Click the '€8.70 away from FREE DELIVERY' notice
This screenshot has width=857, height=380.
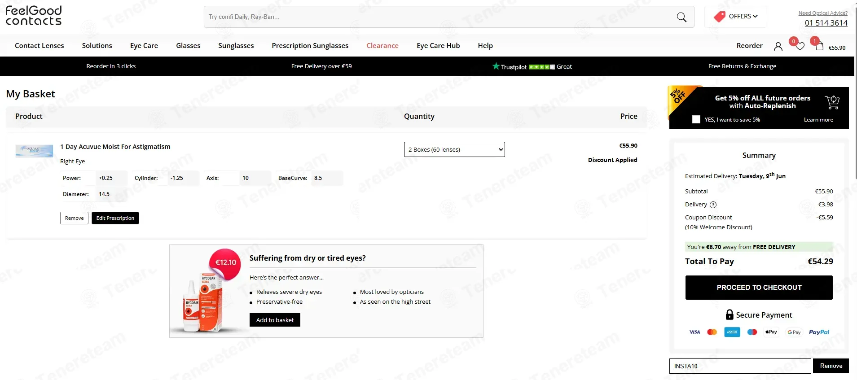759,247
